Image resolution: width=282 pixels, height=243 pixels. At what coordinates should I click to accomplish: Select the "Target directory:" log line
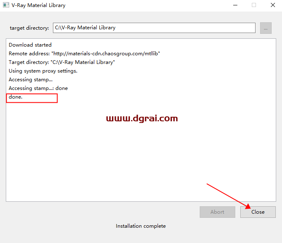[62, 62]
